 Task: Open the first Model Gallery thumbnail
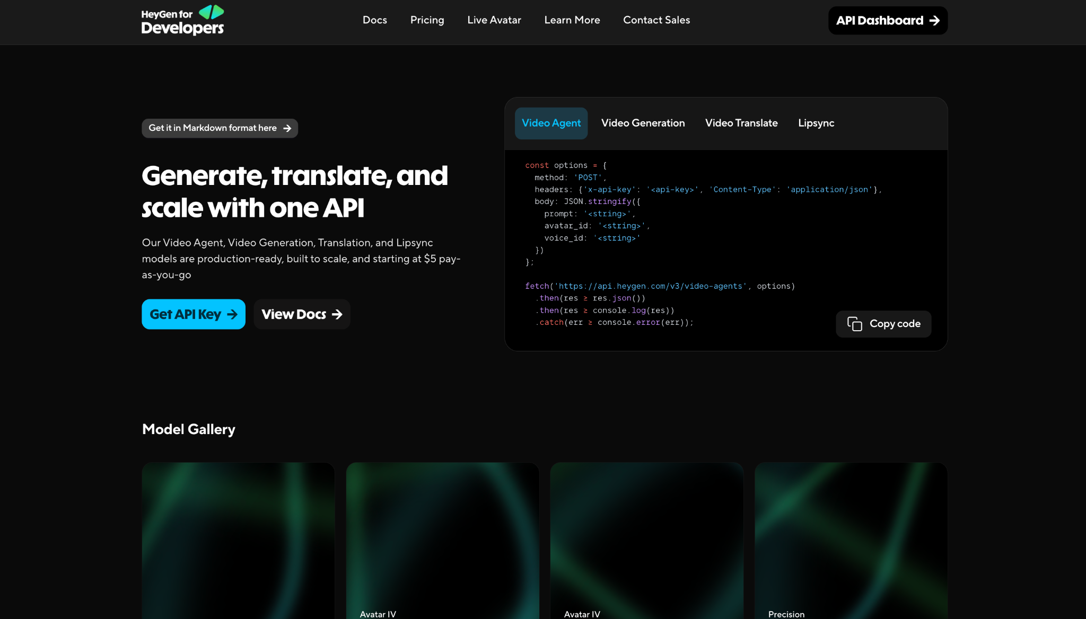[238, 541]
